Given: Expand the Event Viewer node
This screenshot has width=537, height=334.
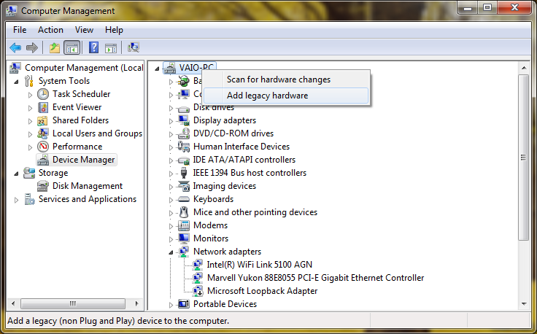Looking at the screenshot, I should tap(30, 108).
